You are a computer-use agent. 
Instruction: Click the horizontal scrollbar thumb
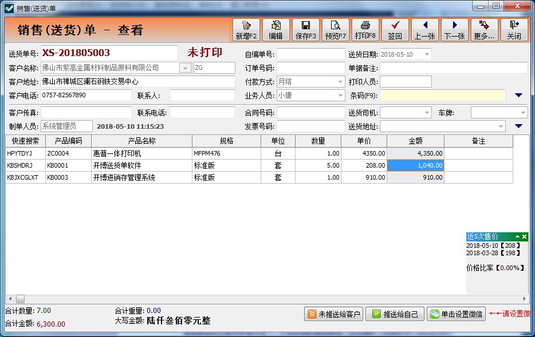pos(21,299)
